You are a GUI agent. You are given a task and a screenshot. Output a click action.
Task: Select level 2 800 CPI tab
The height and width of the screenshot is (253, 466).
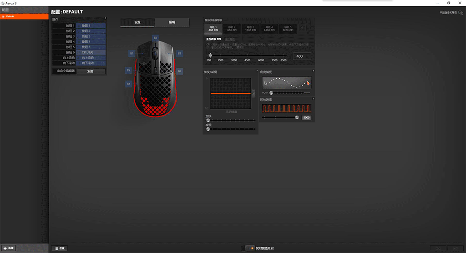pos(232,29)
